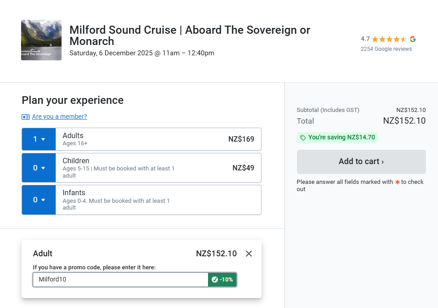Click the Milford Sound Cruise title heading
The height and width of the screenshot is (308, 438).
tap(190, 36)
